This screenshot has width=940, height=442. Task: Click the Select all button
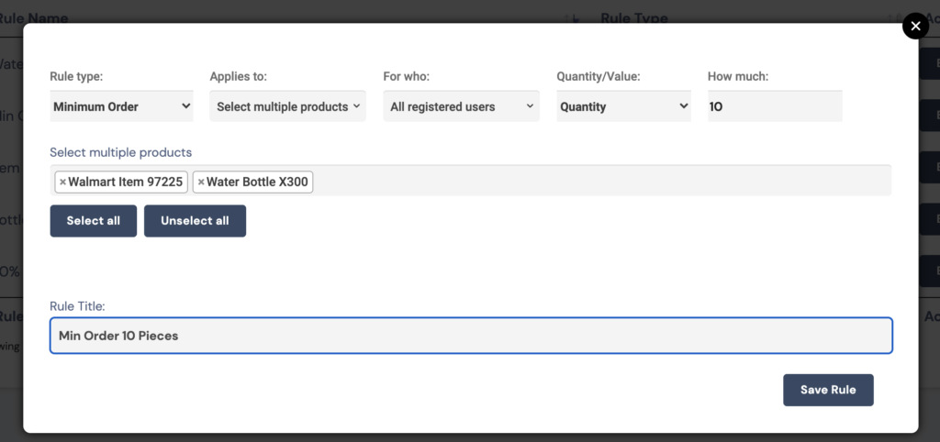[x=94, y=221]
